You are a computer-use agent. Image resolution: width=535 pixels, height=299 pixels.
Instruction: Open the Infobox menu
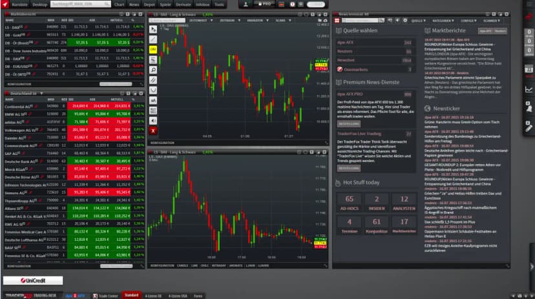(x=203, y=5)
